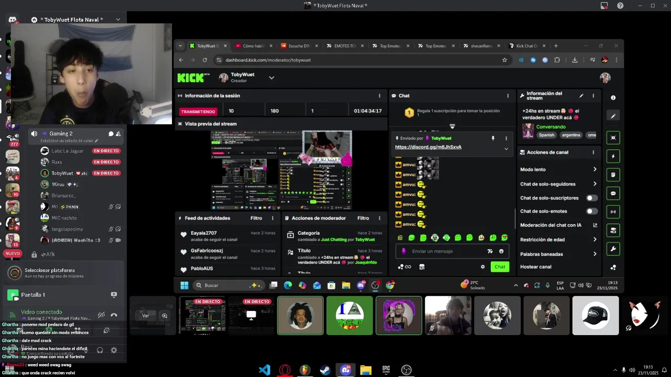The image size is (671, 377).
Task: Click the channel actions widget icon in the sidebar
Action: (613, 230)
